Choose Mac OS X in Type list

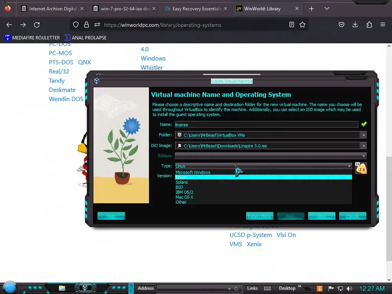point(263,197)
